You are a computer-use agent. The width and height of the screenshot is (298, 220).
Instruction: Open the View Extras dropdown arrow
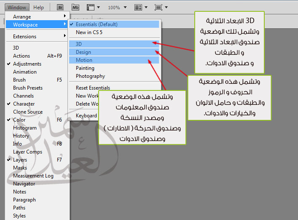(99, 8)
